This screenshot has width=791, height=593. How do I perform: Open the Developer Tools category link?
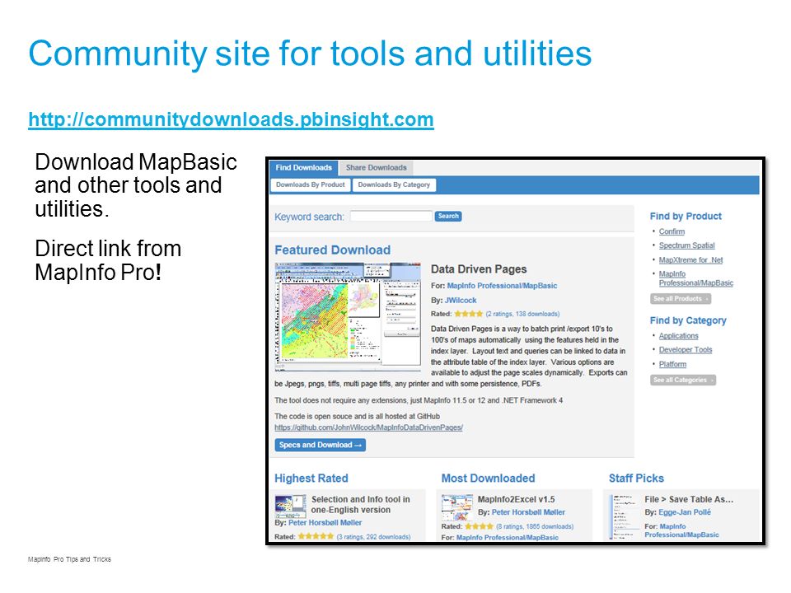(685, 350)
